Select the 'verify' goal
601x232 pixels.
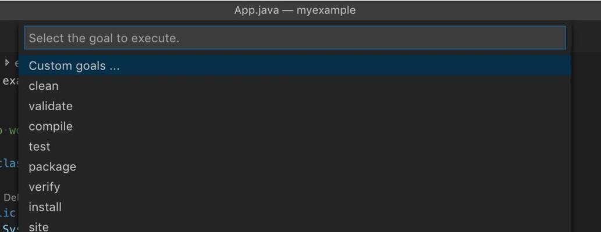(x=295, y=187)
